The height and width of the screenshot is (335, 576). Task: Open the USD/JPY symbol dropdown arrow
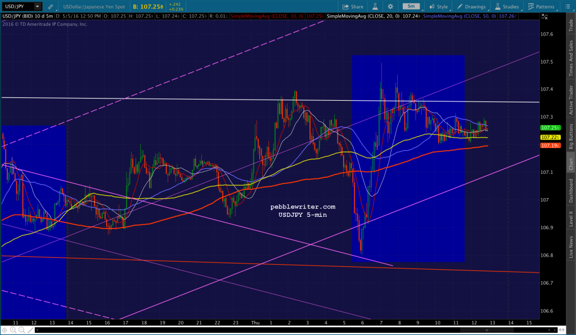(37, 6)
